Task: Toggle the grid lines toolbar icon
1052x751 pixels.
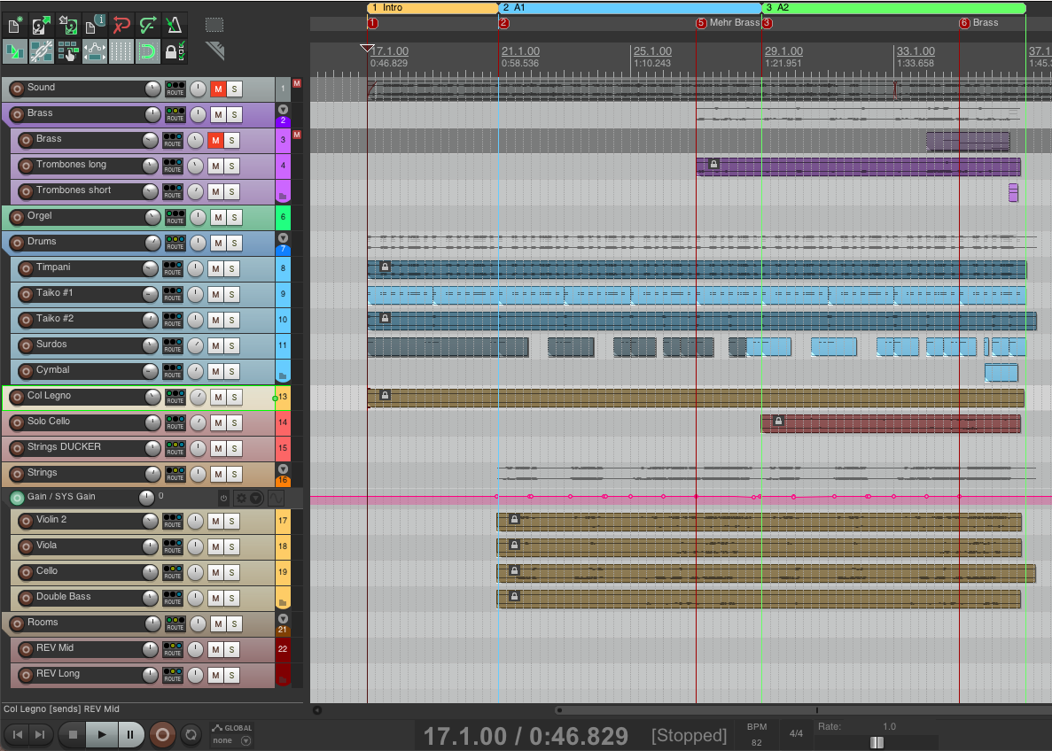Action: tap(121, 51)
